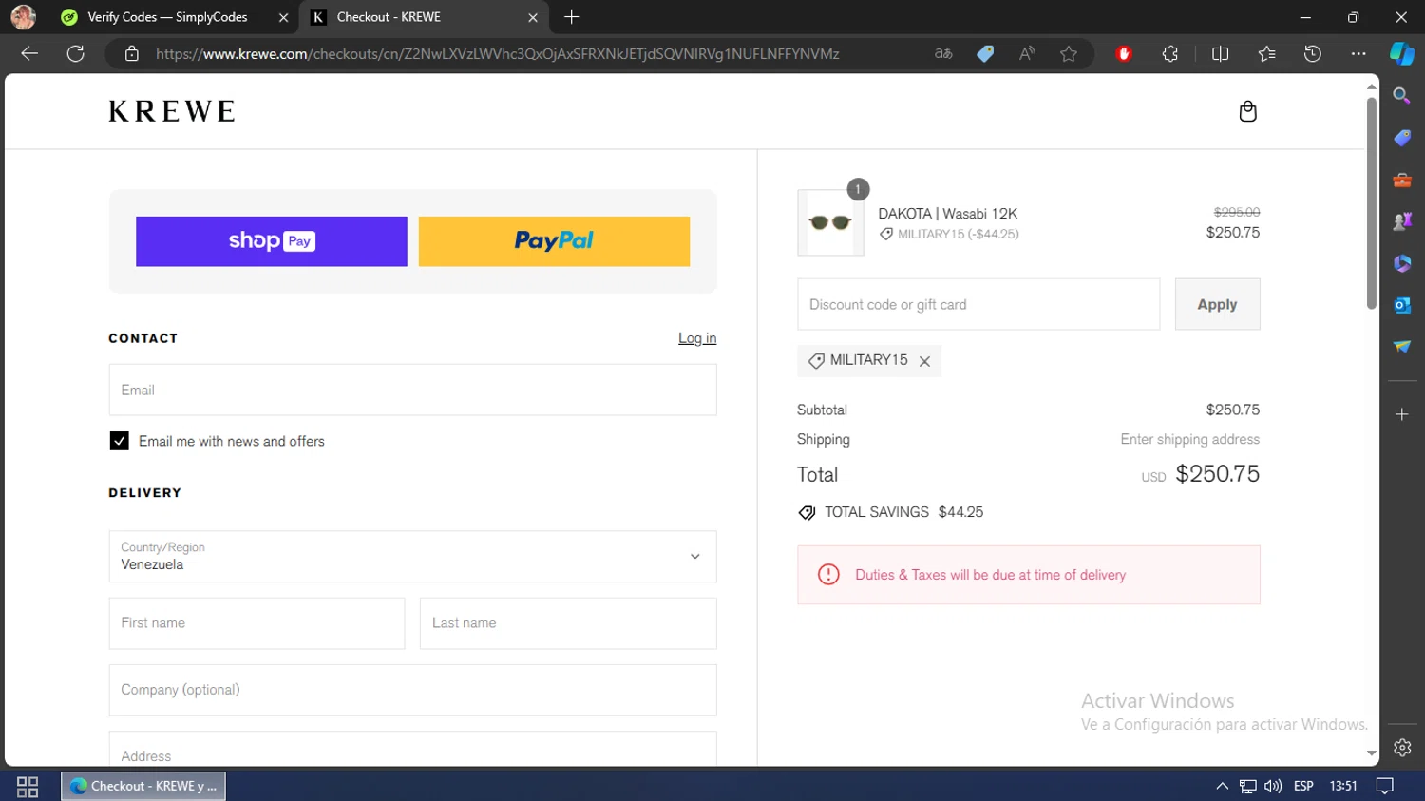Open the Windows notification center
This screenshot has height=801, width=1425.
(x=1385, y=786)
